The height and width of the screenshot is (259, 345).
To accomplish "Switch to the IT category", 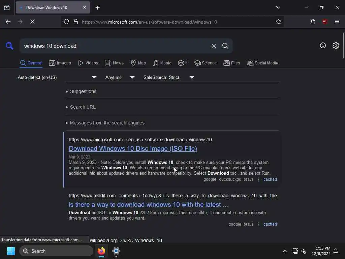I will 183,63.
